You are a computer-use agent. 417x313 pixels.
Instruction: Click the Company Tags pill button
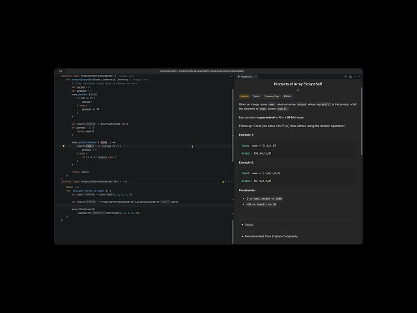point(272,97)
